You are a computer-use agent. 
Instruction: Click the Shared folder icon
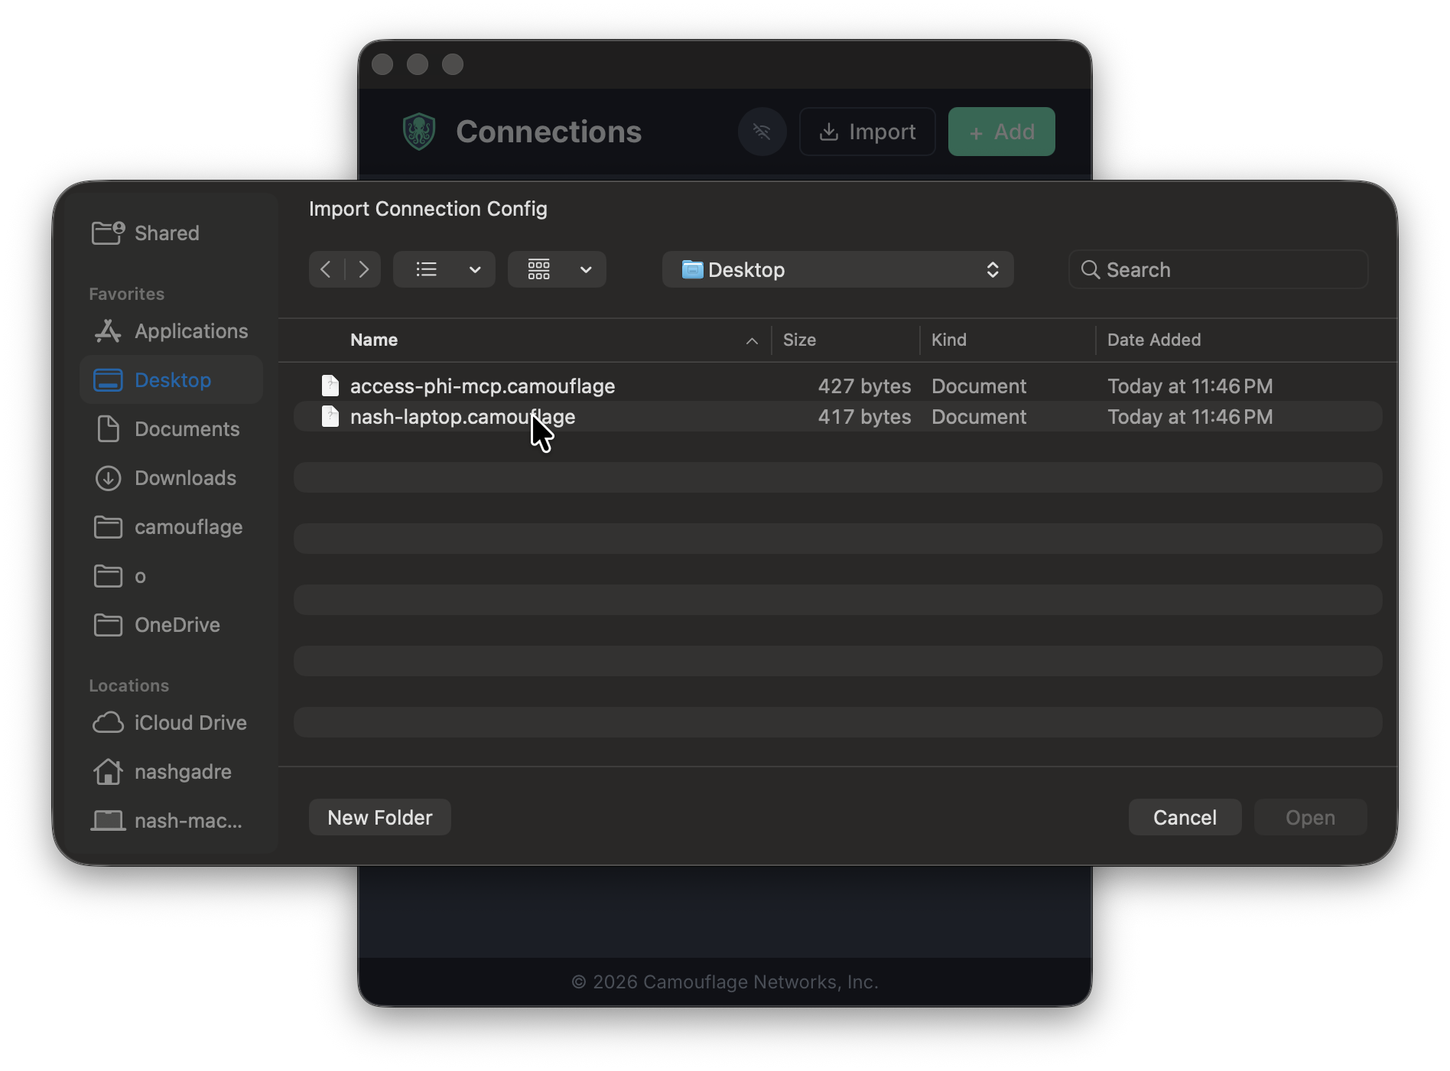[x=108, y=233]
